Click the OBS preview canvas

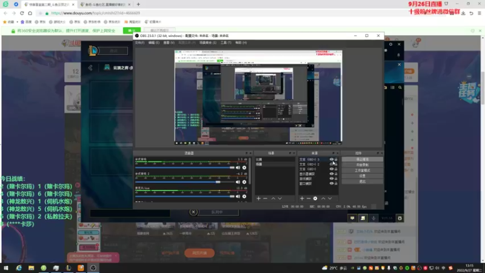(x=258, y=97)
